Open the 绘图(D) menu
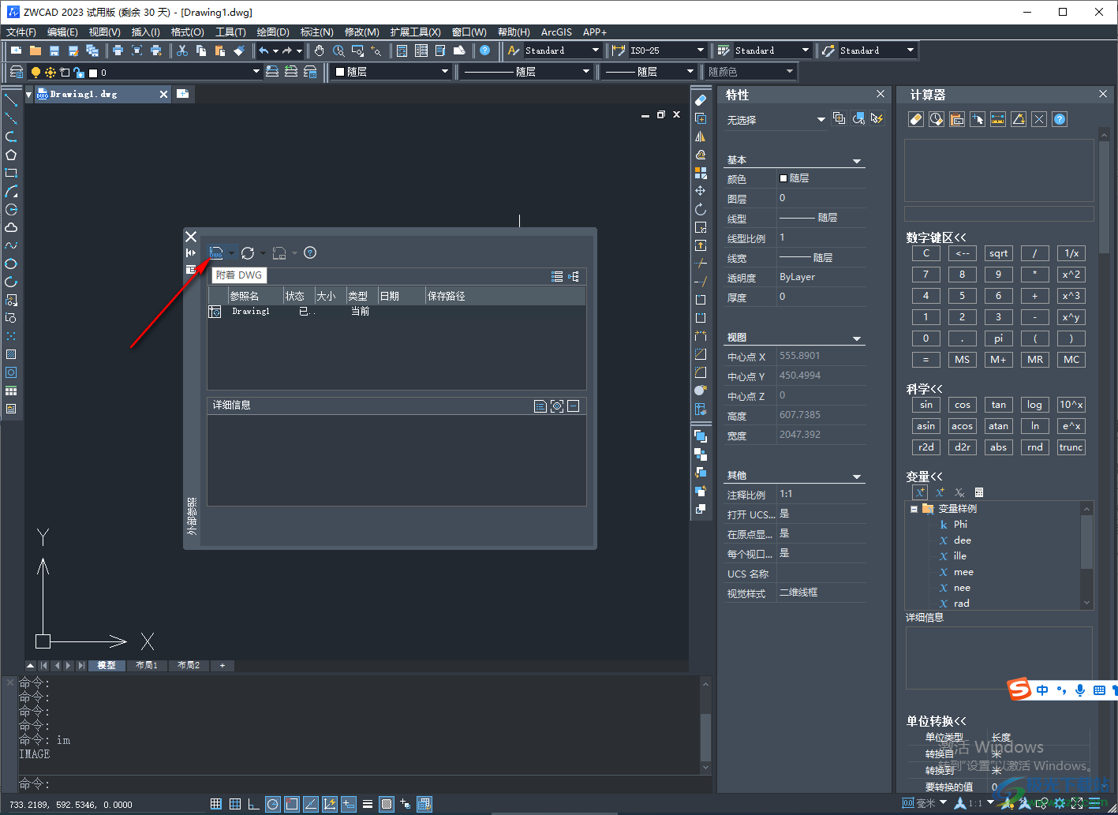Image resolution: width=1118 pixels, height=815 pixels. pos(272,32)
